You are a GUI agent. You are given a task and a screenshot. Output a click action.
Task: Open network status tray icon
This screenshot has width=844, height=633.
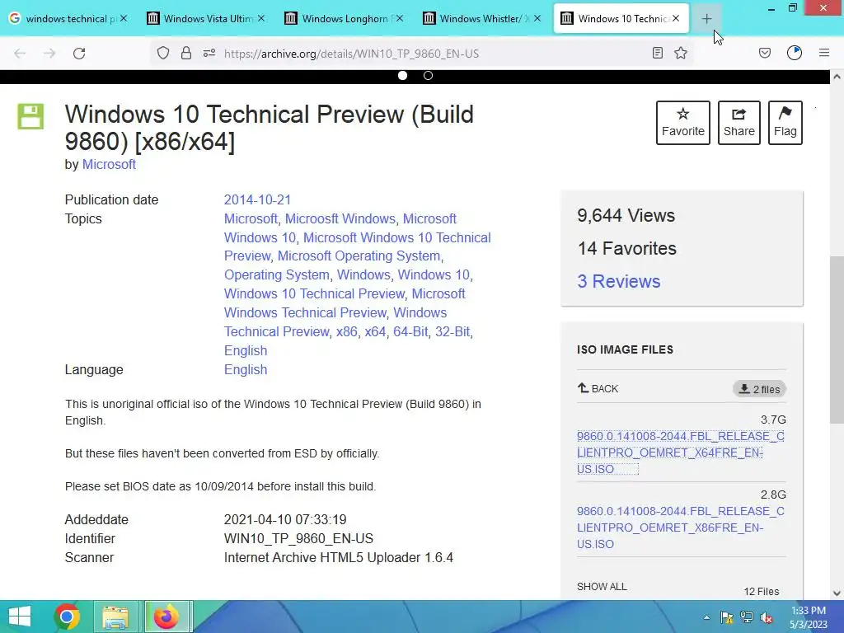coord(747,617)
